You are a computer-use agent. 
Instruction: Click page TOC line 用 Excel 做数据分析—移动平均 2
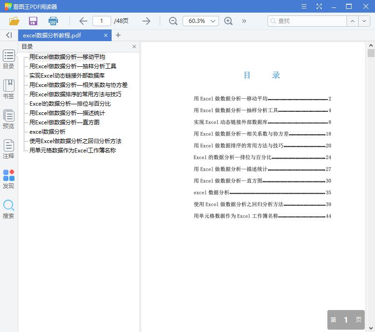[x=262, y=99]
